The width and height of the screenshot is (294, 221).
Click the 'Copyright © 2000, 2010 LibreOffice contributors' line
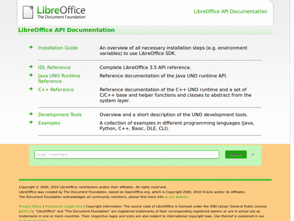click(x=93, y=187)
